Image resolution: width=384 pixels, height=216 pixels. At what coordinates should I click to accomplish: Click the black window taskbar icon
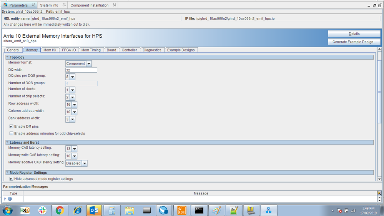point(147,210)
